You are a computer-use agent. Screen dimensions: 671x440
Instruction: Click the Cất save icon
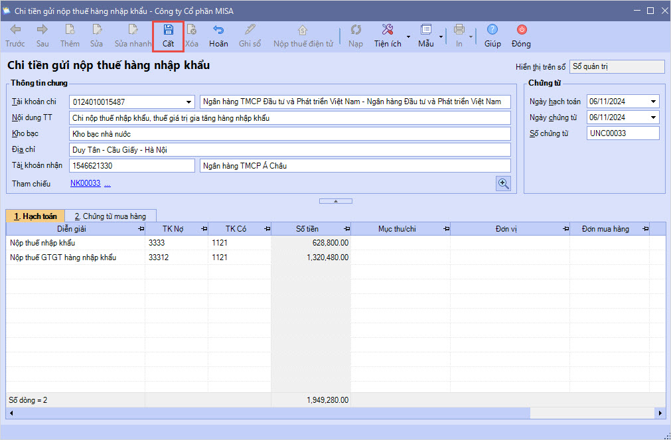(x=169, y=30)
